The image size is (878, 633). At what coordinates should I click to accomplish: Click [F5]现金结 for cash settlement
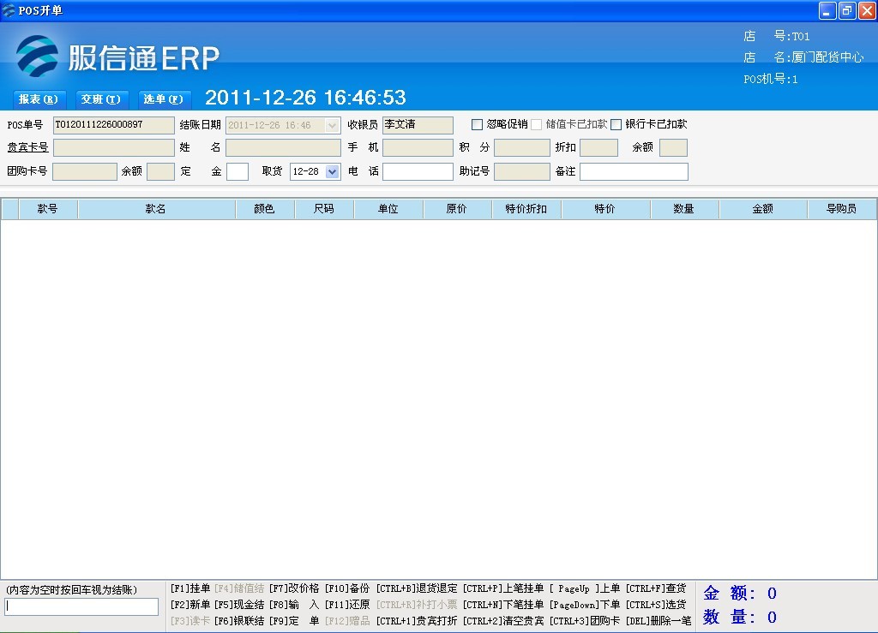pyautogui.click(x=240, y=605)
